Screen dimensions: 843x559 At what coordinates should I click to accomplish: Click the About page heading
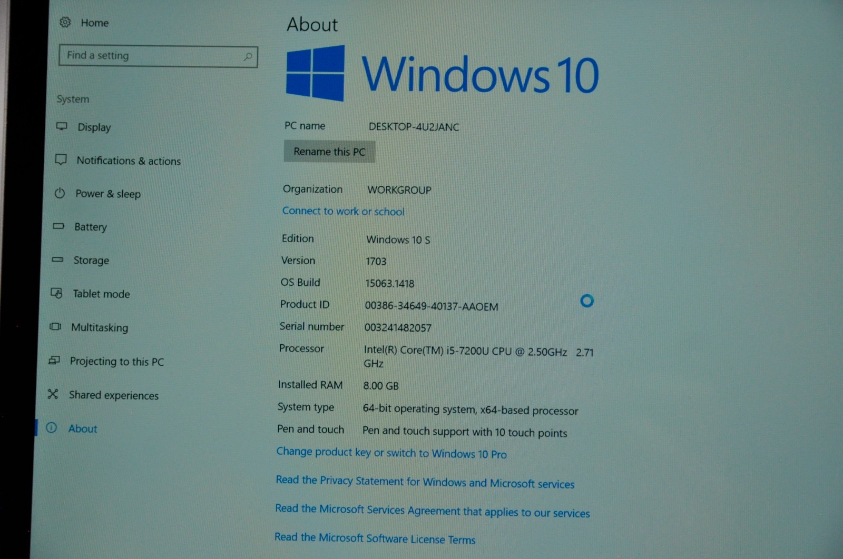point(312,25)
